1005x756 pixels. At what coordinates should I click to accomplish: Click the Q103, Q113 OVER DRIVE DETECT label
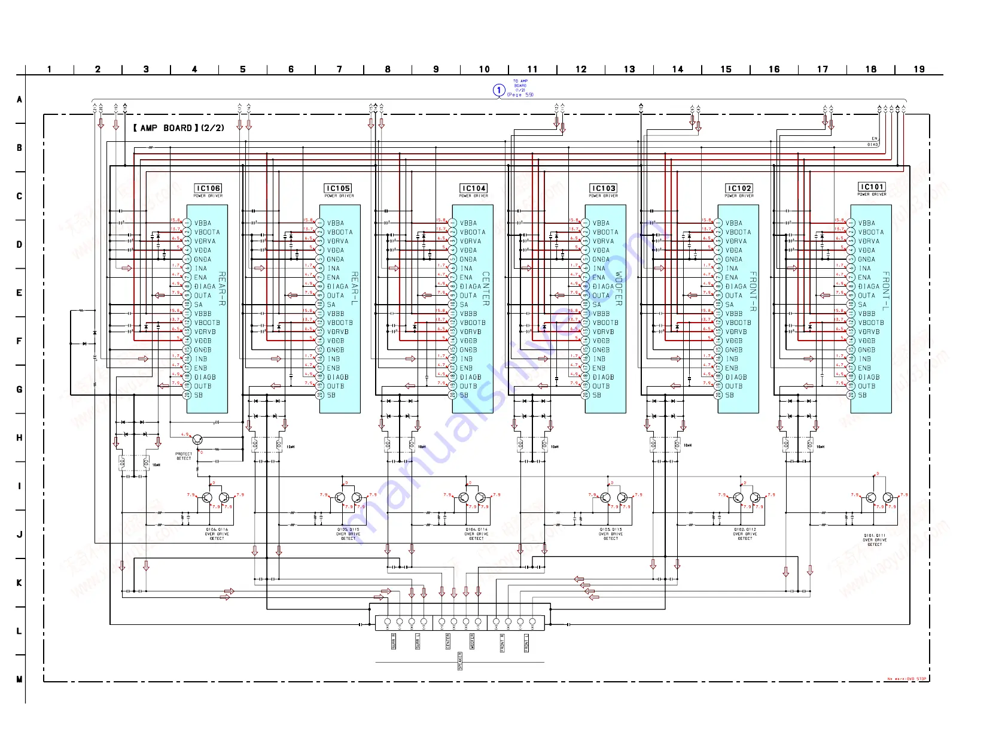(x=611, y=534)
